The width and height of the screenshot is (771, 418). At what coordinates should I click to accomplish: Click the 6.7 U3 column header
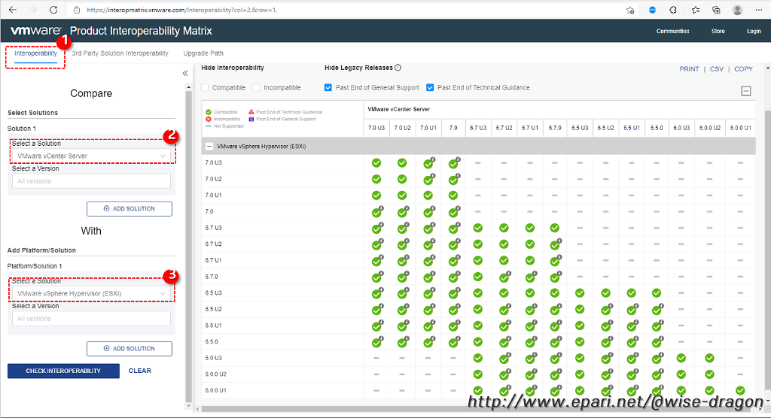[x=477, y=128]
